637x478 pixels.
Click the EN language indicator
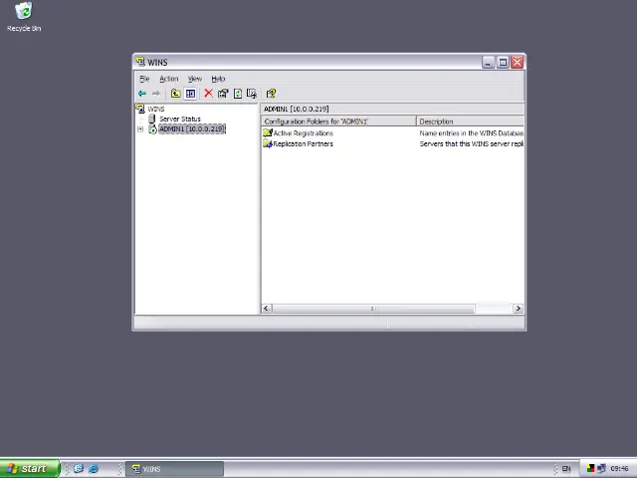coord(566,469)
